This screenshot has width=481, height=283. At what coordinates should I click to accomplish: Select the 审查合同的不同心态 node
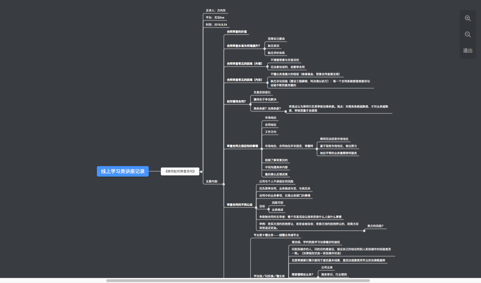click(239, 205)
